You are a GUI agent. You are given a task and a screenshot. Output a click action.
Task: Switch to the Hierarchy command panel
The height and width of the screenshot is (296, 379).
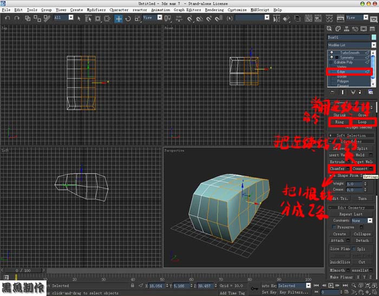347,29
